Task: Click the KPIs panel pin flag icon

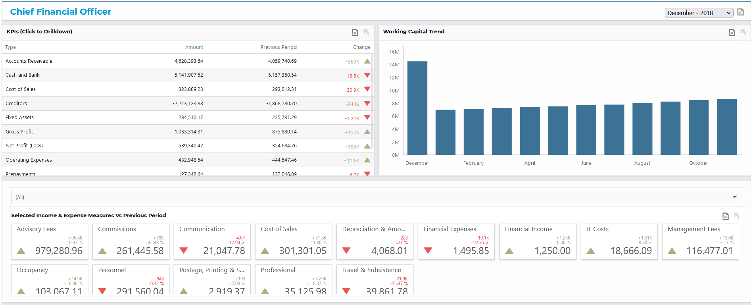Action: click(366, 33)
